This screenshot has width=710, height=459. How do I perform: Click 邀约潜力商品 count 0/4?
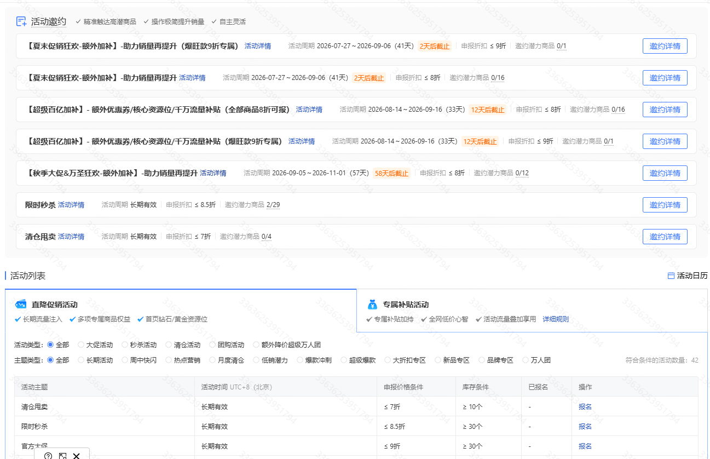(267, 237)
